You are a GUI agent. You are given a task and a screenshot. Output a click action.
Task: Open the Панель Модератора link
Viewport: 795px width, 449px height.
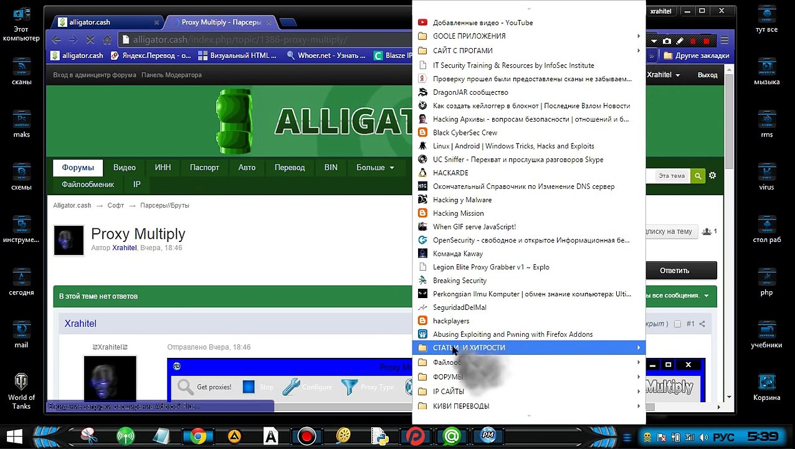[171, 75]
